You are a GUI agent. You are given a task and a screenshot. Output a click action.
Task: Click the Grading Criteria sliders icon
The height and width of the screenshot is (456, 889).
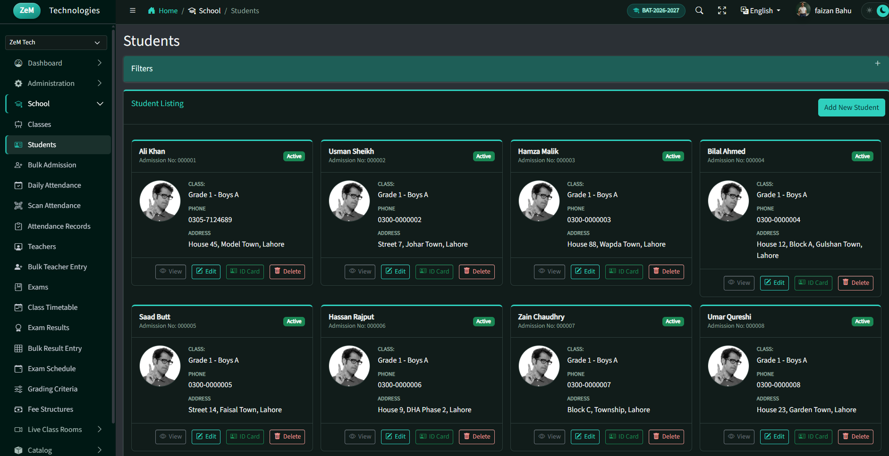(18, 389)
